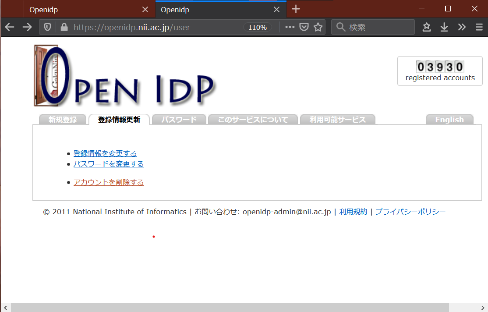The image size is (488, 312).
Task: Show more tools overflow chevrons
Action: [462, 27]
